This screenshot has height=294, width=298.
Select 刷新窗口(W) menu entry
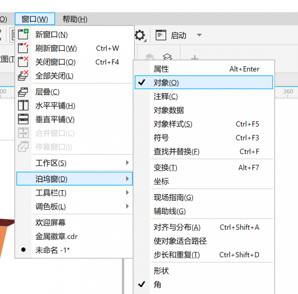(x=74, y=48)
